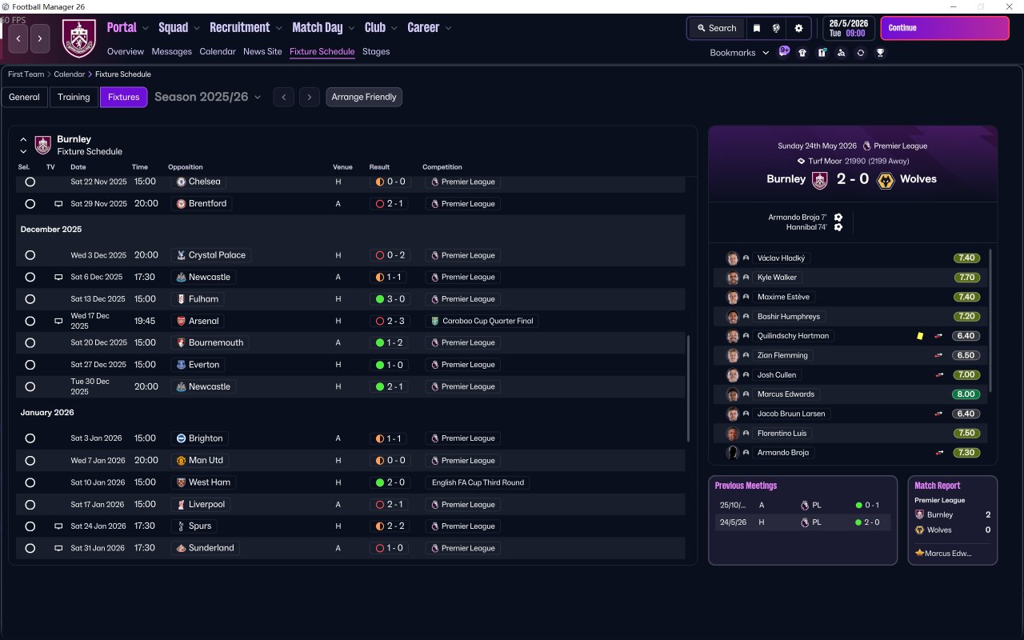Click the player ratings list scrollbar
This screenshot has height=640, width=1024.
coord(990,320)
